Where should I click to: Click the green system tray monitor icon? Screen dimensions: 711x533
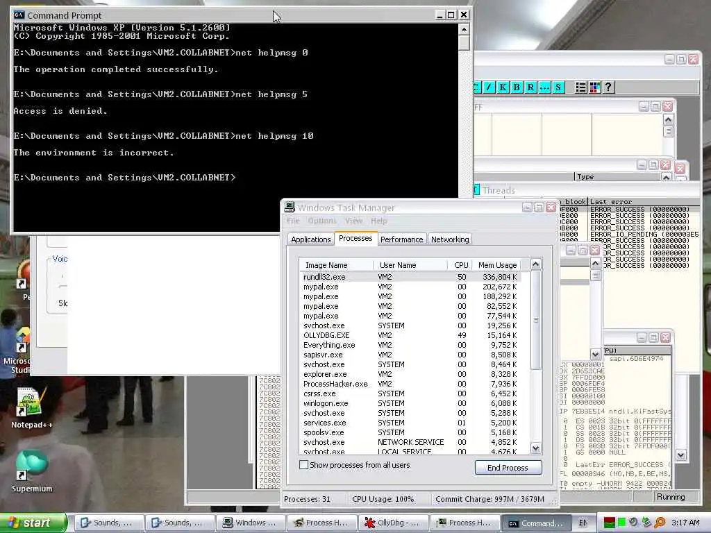[621, 523]
